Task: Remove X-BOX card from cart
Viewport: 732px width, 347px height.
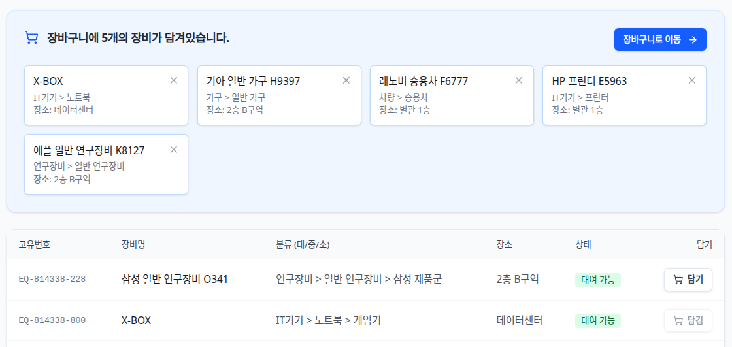Action: pos(174,80)
